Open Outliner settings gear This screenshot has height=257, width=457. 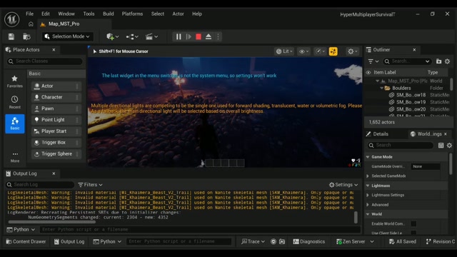tap(448, 61)
